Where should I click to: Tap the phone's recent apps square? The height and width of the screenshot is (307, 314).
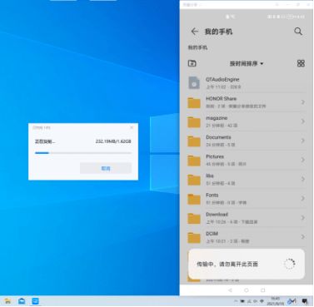[x=262, y=290]
